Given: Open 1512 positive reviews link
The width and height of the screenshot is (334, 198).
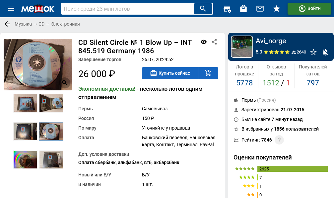Looking at the screenshot, I should pyautogui.click(x=271, y=83).
